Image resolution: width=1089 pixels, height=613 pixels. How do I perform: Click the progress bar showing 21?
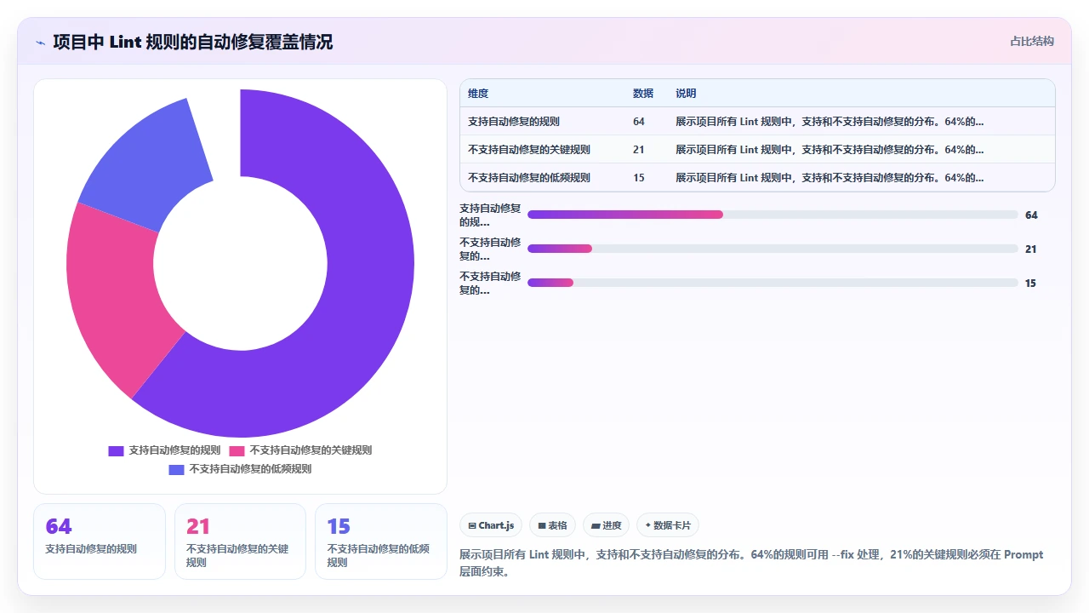tap(773, 249)
